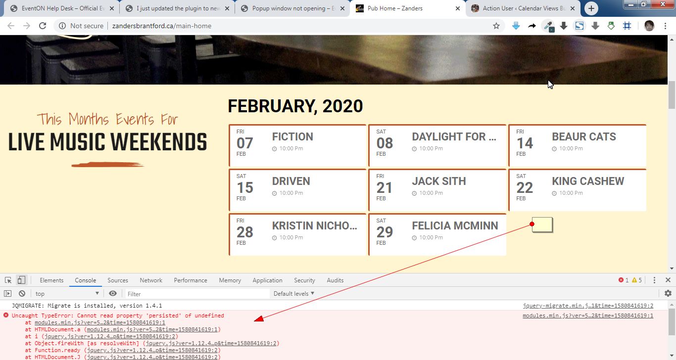Click the eyedropper color picker extension icon
This screenshot has height=360, width=676.
[x=548, y=26]
